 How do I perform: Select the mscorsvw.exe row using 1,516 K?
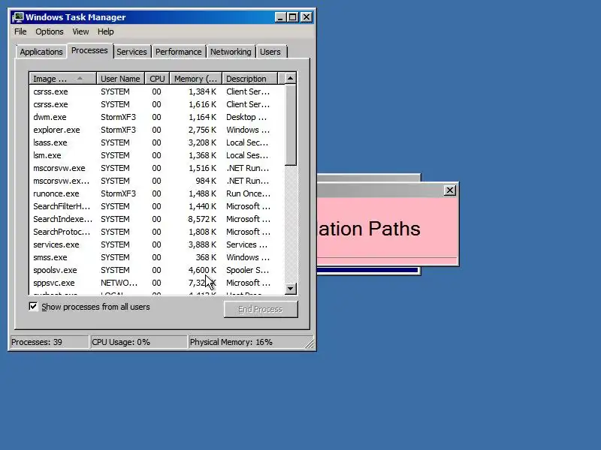point(157,168)
